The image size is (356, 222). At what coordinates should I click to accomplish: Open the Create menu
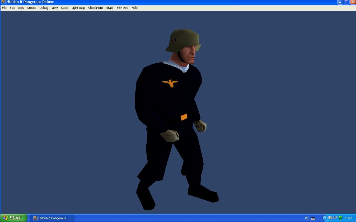tap(32, 8)
